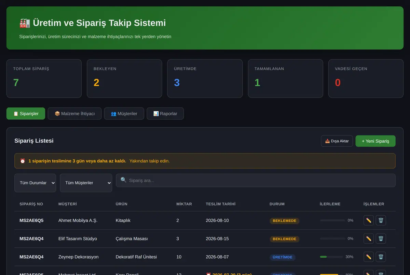Viewport: 410px width, 275px height.
Task: Go to the Raporlar tab
Action: 165,114
